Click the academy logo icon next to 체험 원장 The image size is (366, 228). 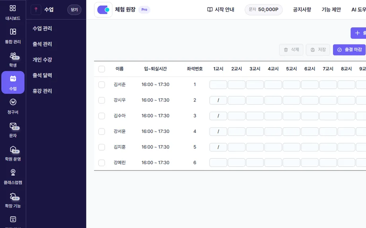coord(103,10)
